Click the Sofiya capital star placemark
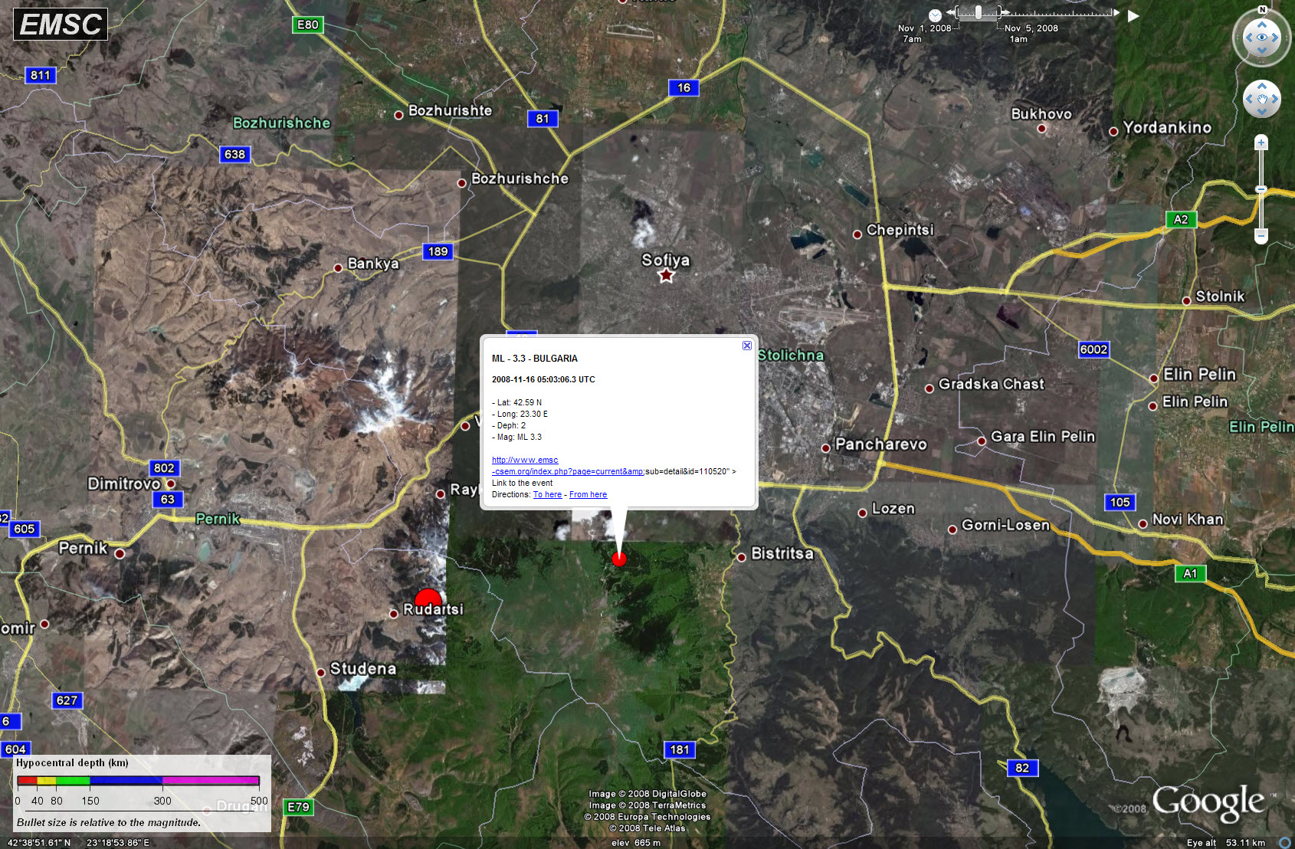 [667, 275]
